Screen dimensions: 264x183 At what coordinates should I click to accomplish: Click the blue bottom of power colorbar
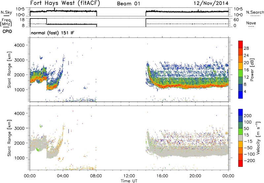pos(241,95)
